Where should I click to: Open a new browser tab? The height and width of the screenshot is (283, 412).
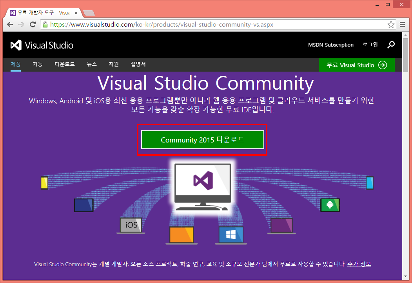point(89,13)
